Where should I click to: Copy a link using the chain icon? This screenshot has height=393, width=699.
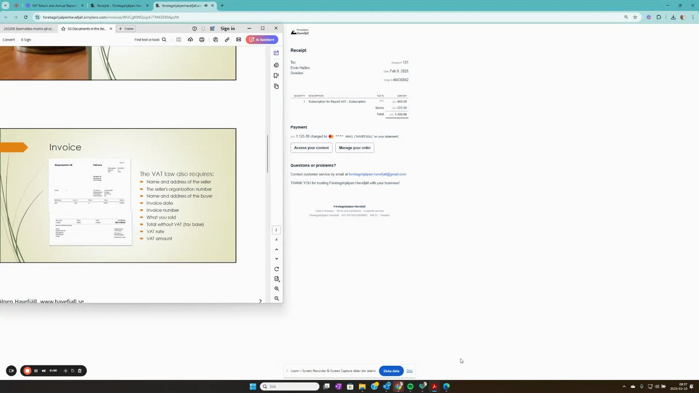(227, 39)
